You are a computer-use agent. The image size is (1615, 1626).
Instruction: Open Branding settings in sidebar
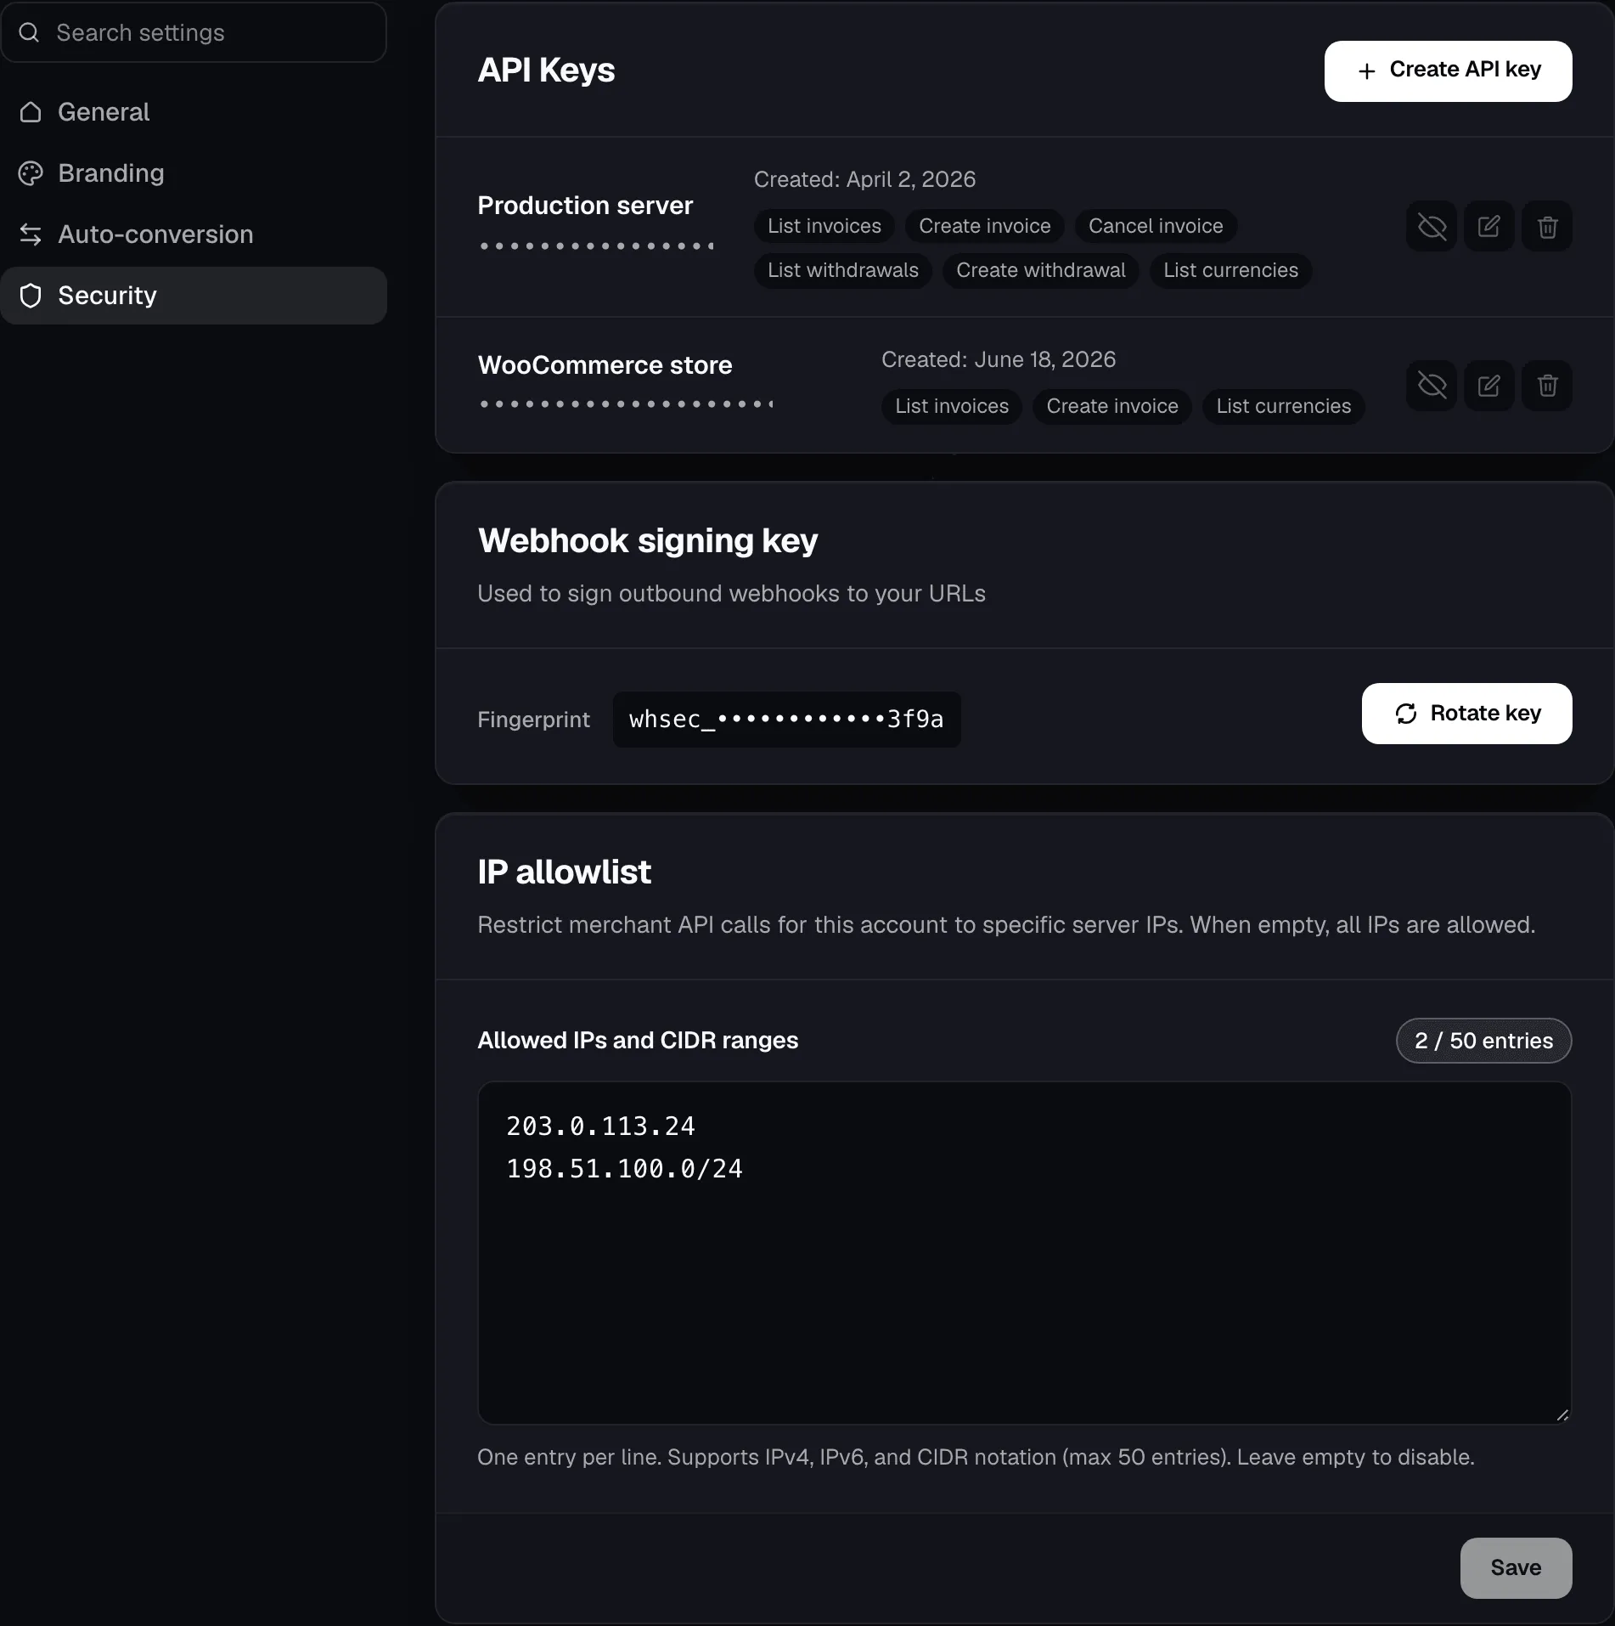click(194, 173)
